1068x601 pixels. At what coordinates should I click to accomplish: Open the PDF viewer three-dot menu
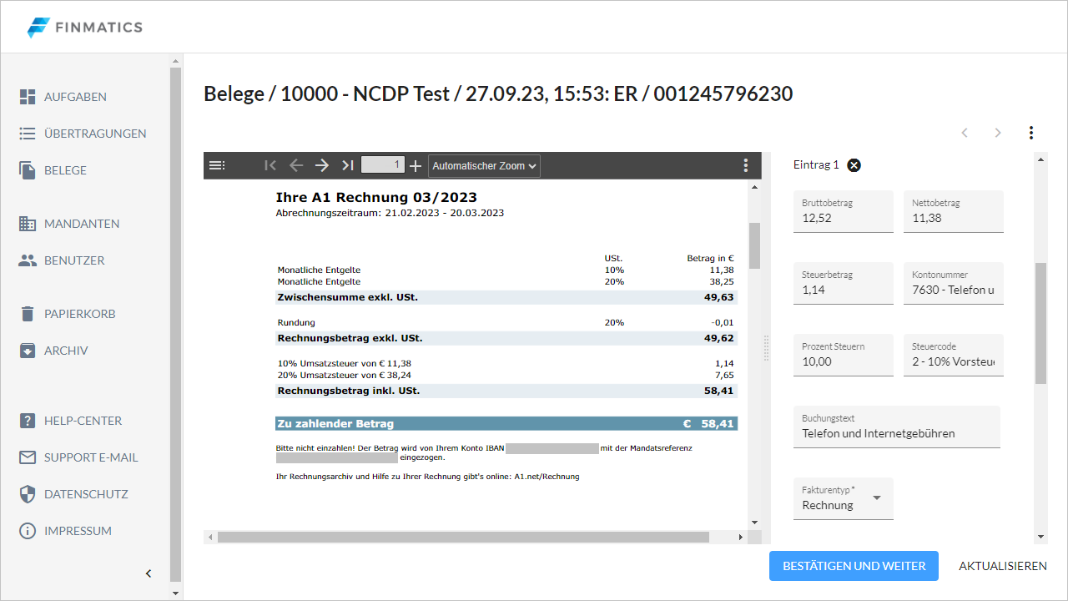[746, 165]
